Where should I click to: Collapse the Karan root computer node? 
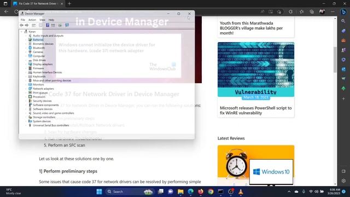click(22, 32)
